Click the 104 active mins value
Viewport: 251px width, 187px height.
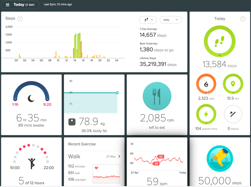point(206,129)
